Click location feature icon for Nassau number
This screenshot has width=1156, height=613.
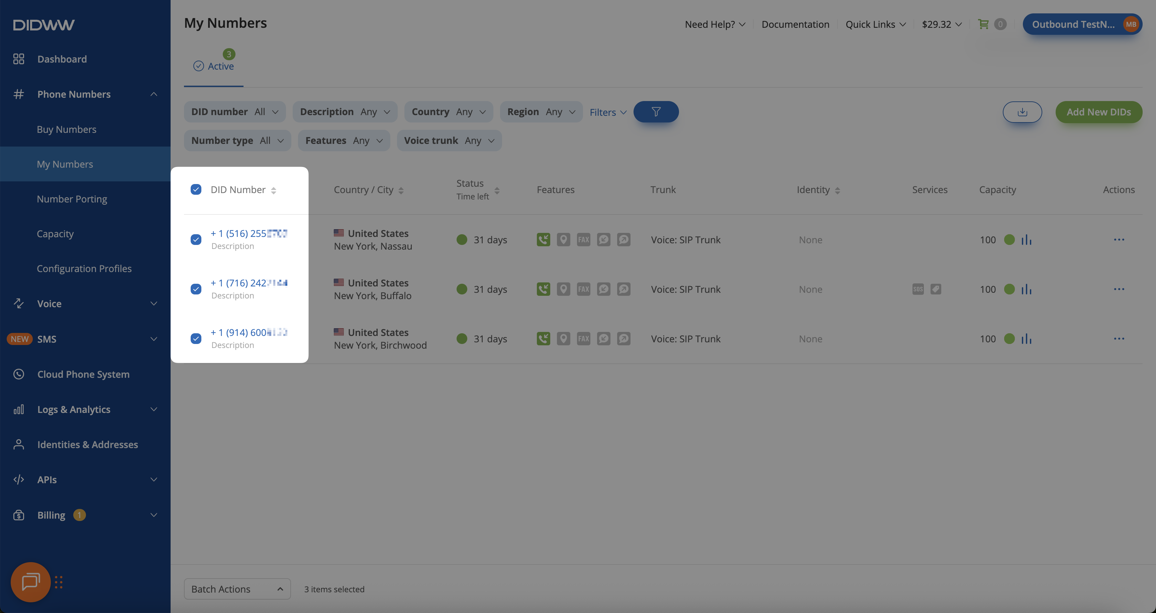[563, 240]
